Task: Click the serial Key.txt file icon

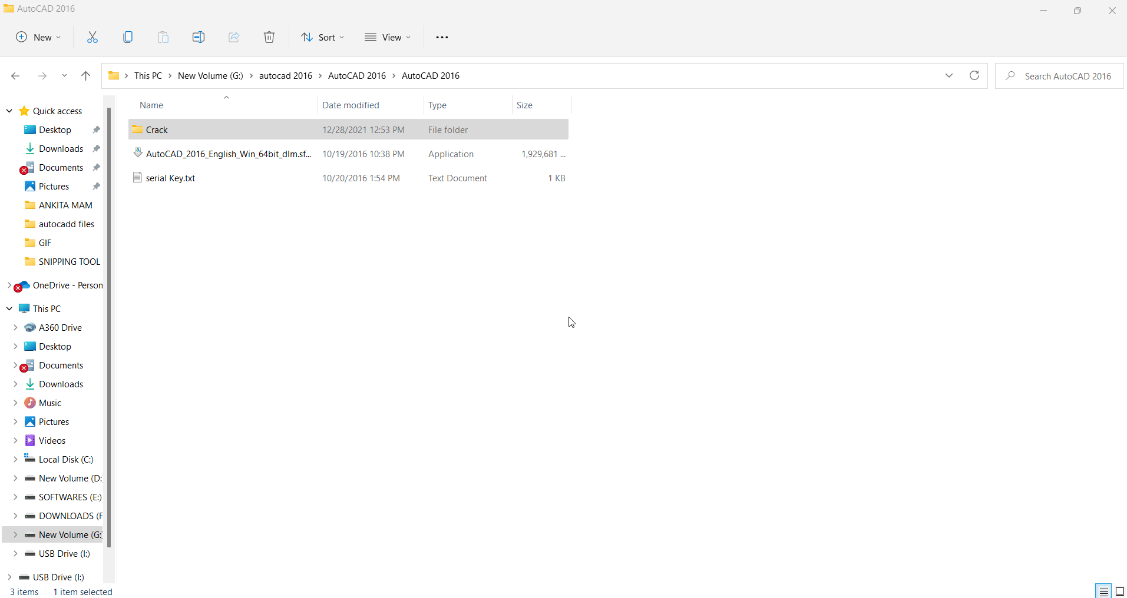Action: (137, 178)
